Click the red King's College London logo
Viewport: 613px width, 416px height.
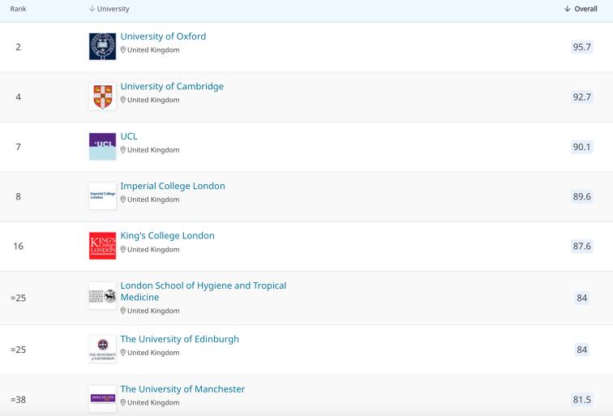coord(102,246)
